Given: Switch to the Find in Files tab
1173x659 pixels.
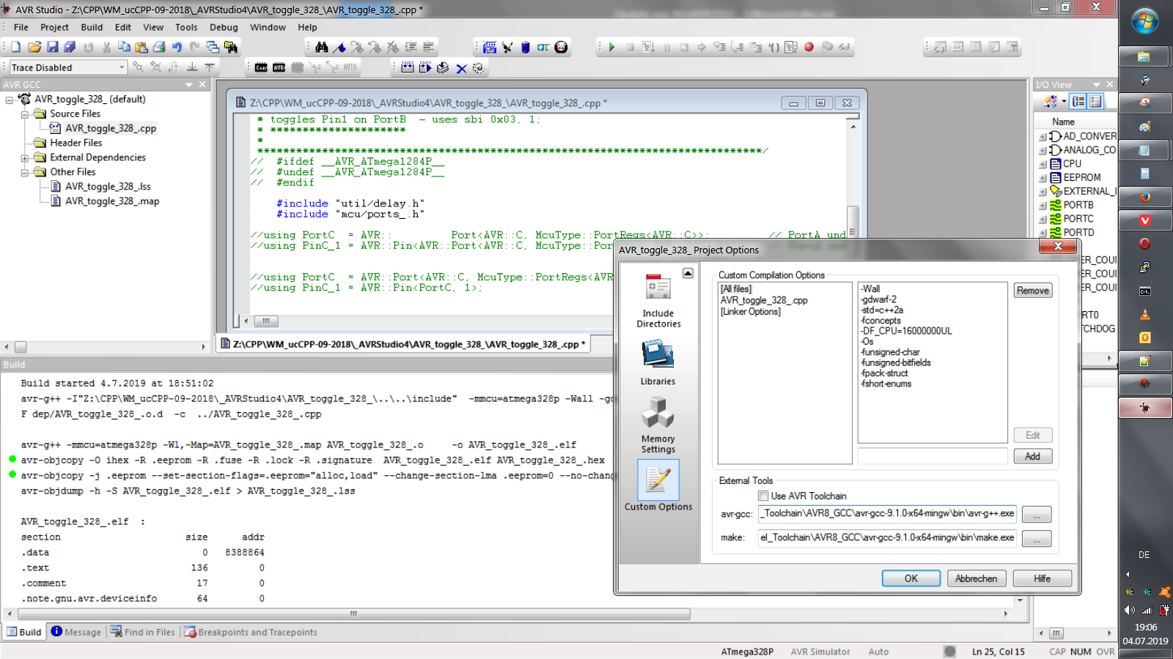Looking at the screenshot, I should click(x=143, y=632).
